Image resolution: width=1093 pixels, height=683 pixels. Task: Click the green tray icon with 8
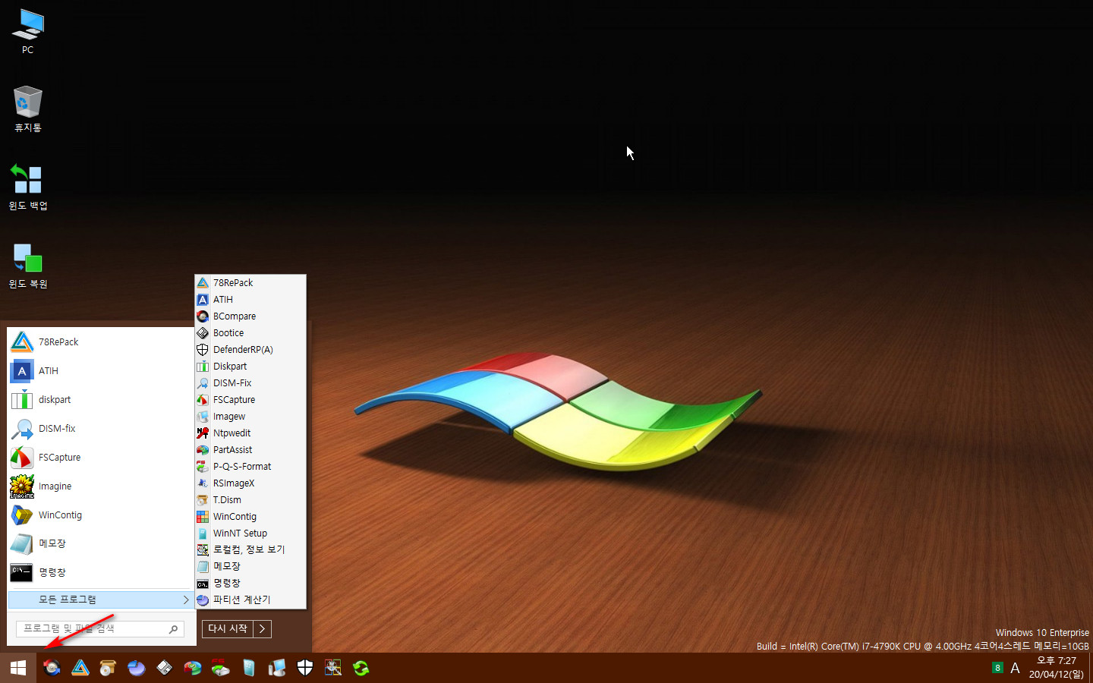coord(997,668)
